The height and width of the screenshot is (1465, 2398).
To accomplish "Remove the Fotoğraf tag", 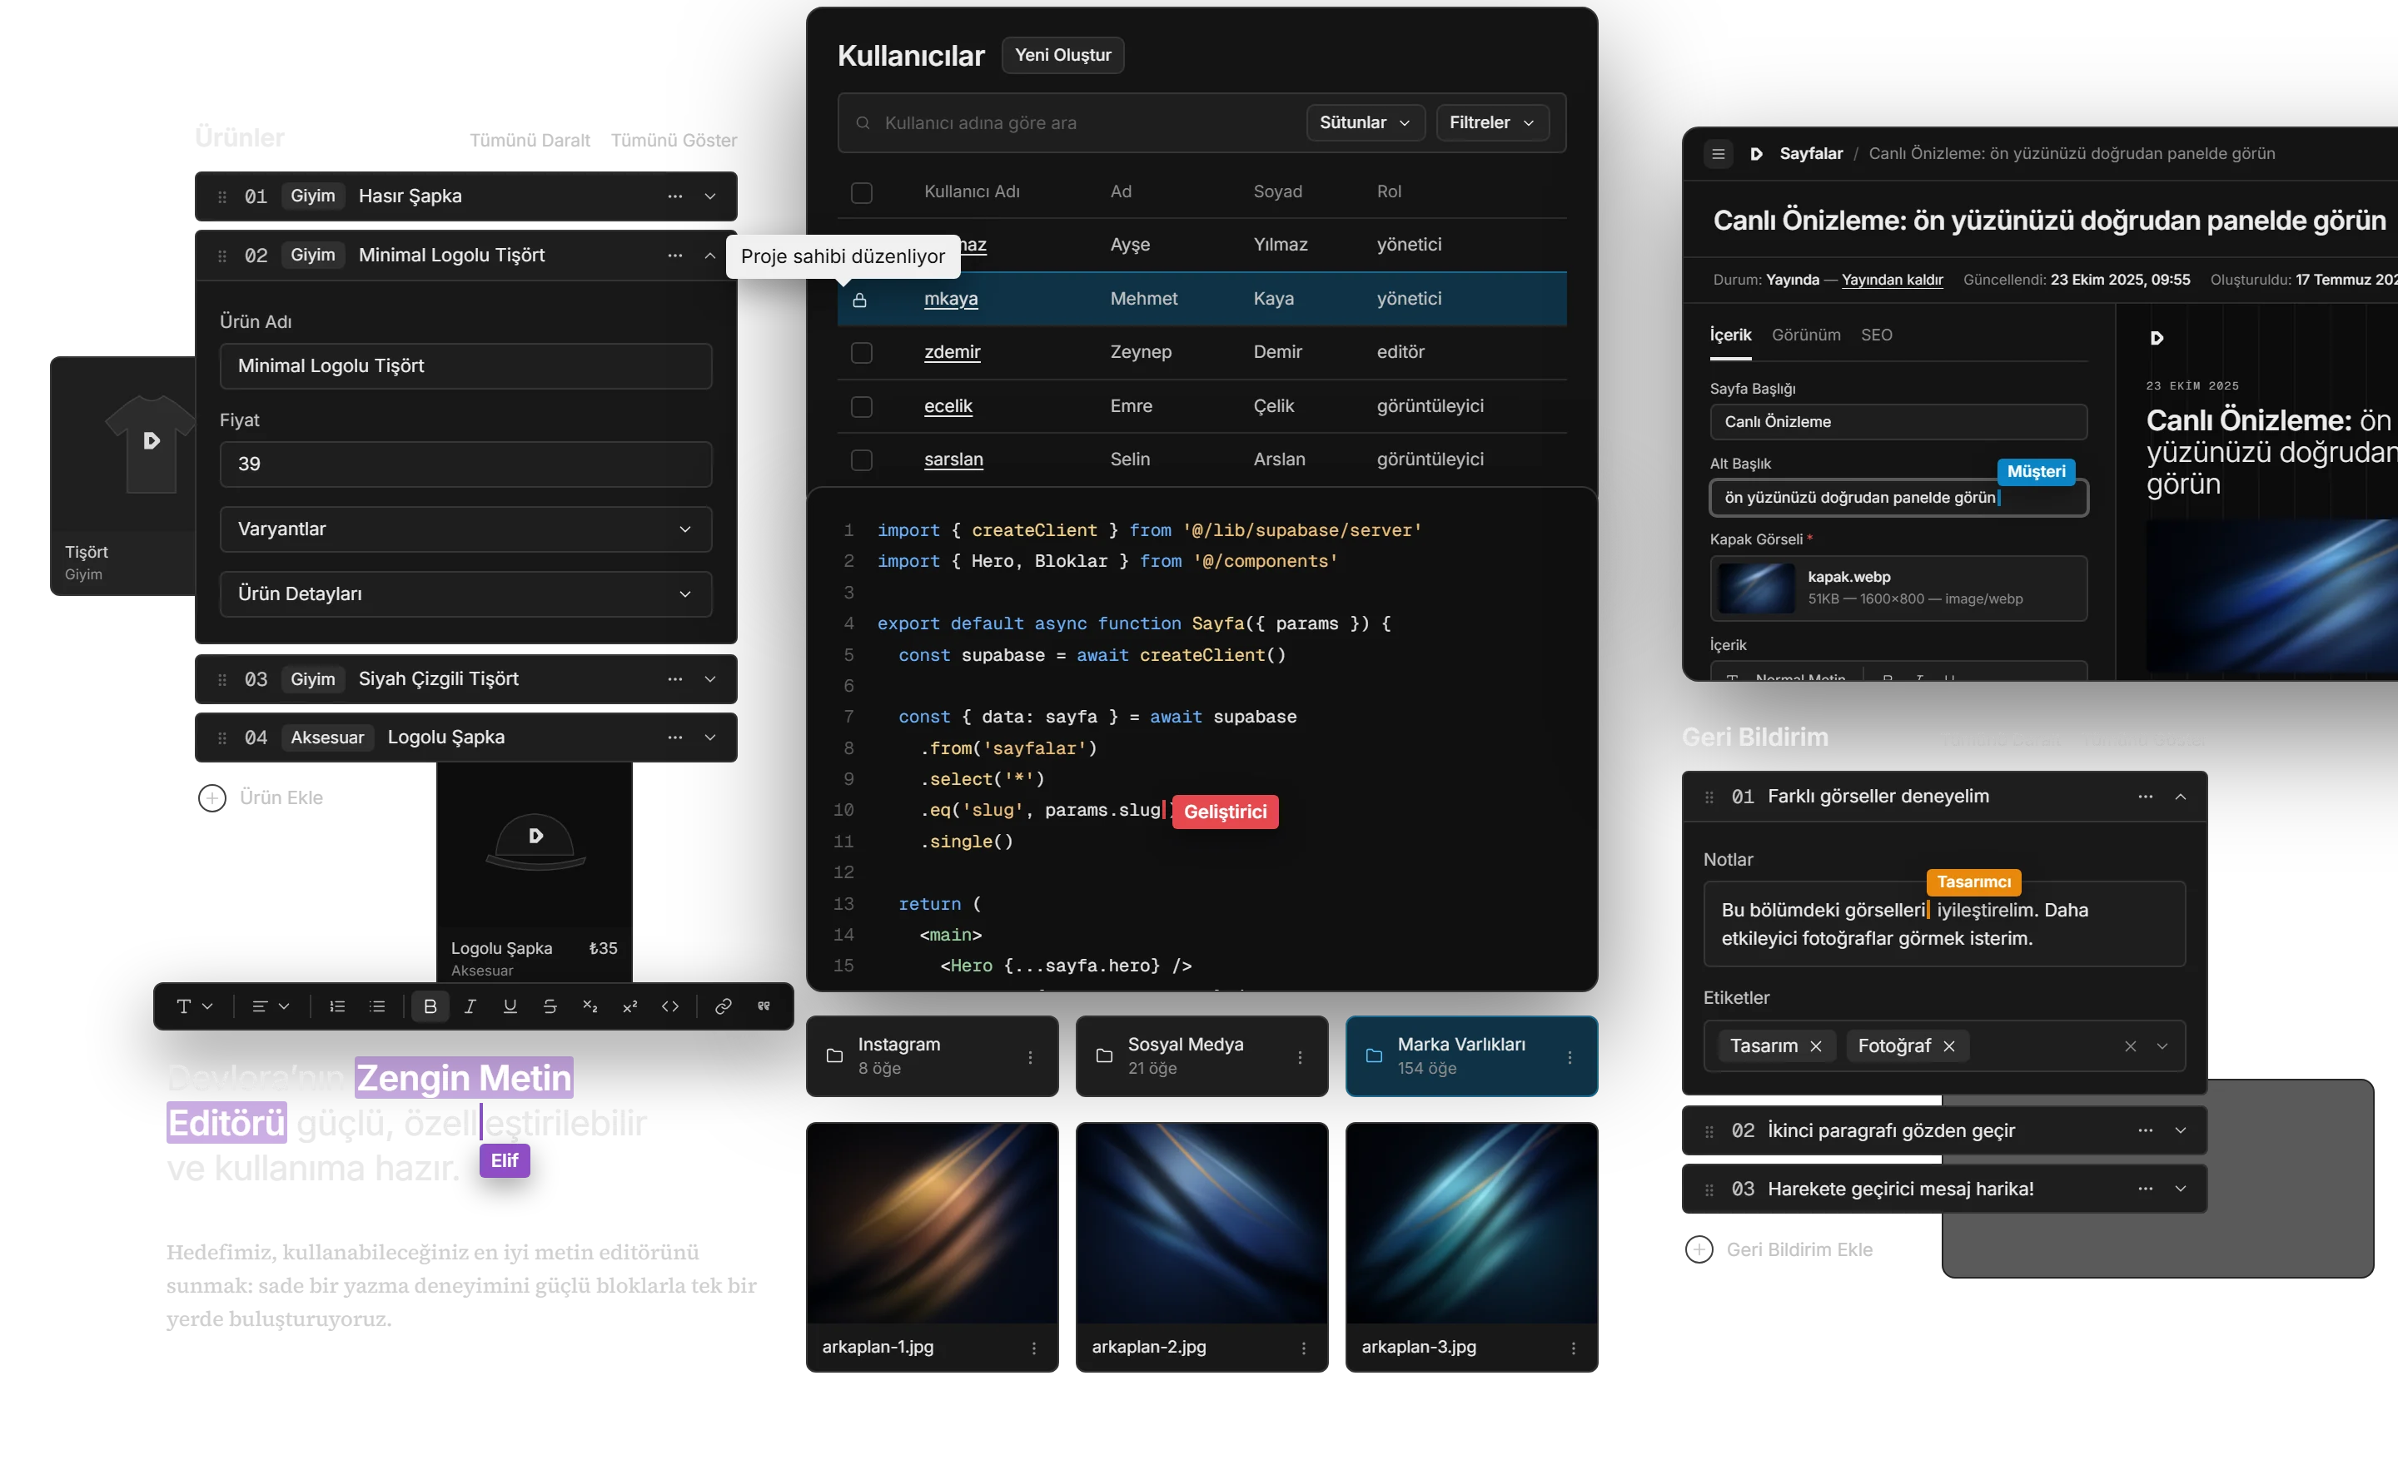I will (x=1948, y=1045).
